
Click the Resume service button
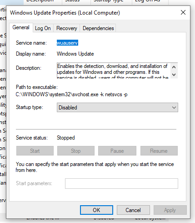coord(159,151)
